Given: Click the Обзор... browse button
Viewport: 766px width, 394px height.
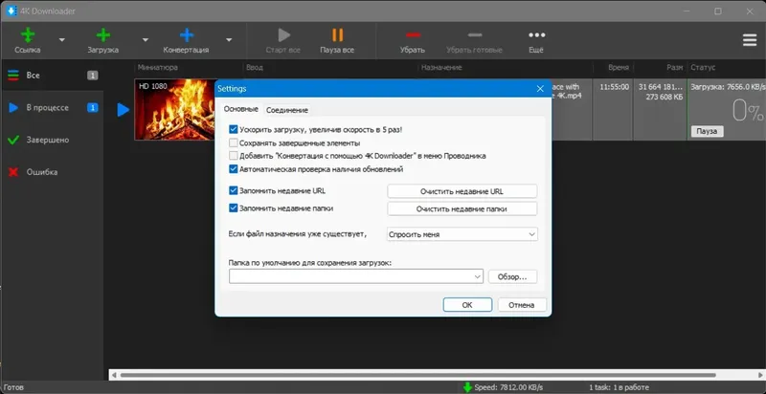Looking at the screenshot, I should (512, 276).
